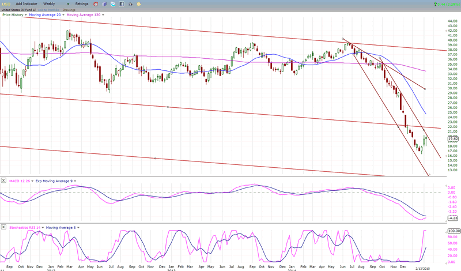Click the yellow bell icon in toolbar
The width and height of the screenshot is (461, 271).
(x=139, y=4)
